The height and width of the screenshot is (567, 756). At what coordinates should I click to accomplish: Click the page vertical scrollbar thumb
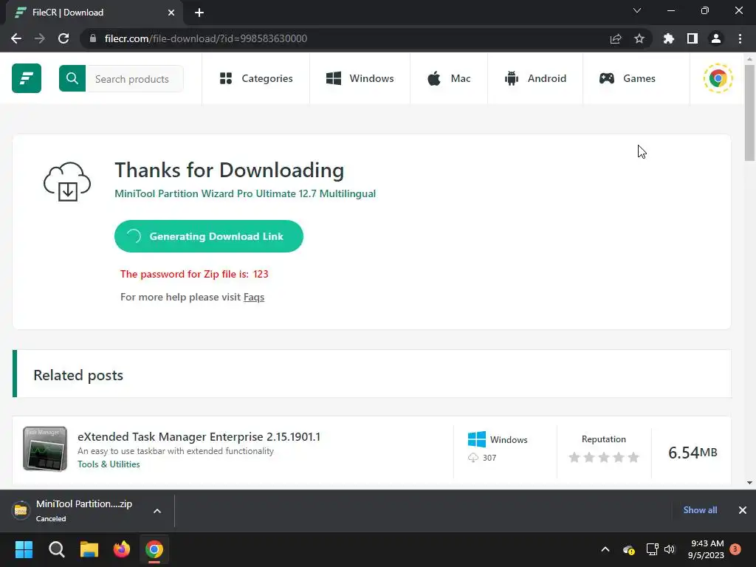coord(749,113)
